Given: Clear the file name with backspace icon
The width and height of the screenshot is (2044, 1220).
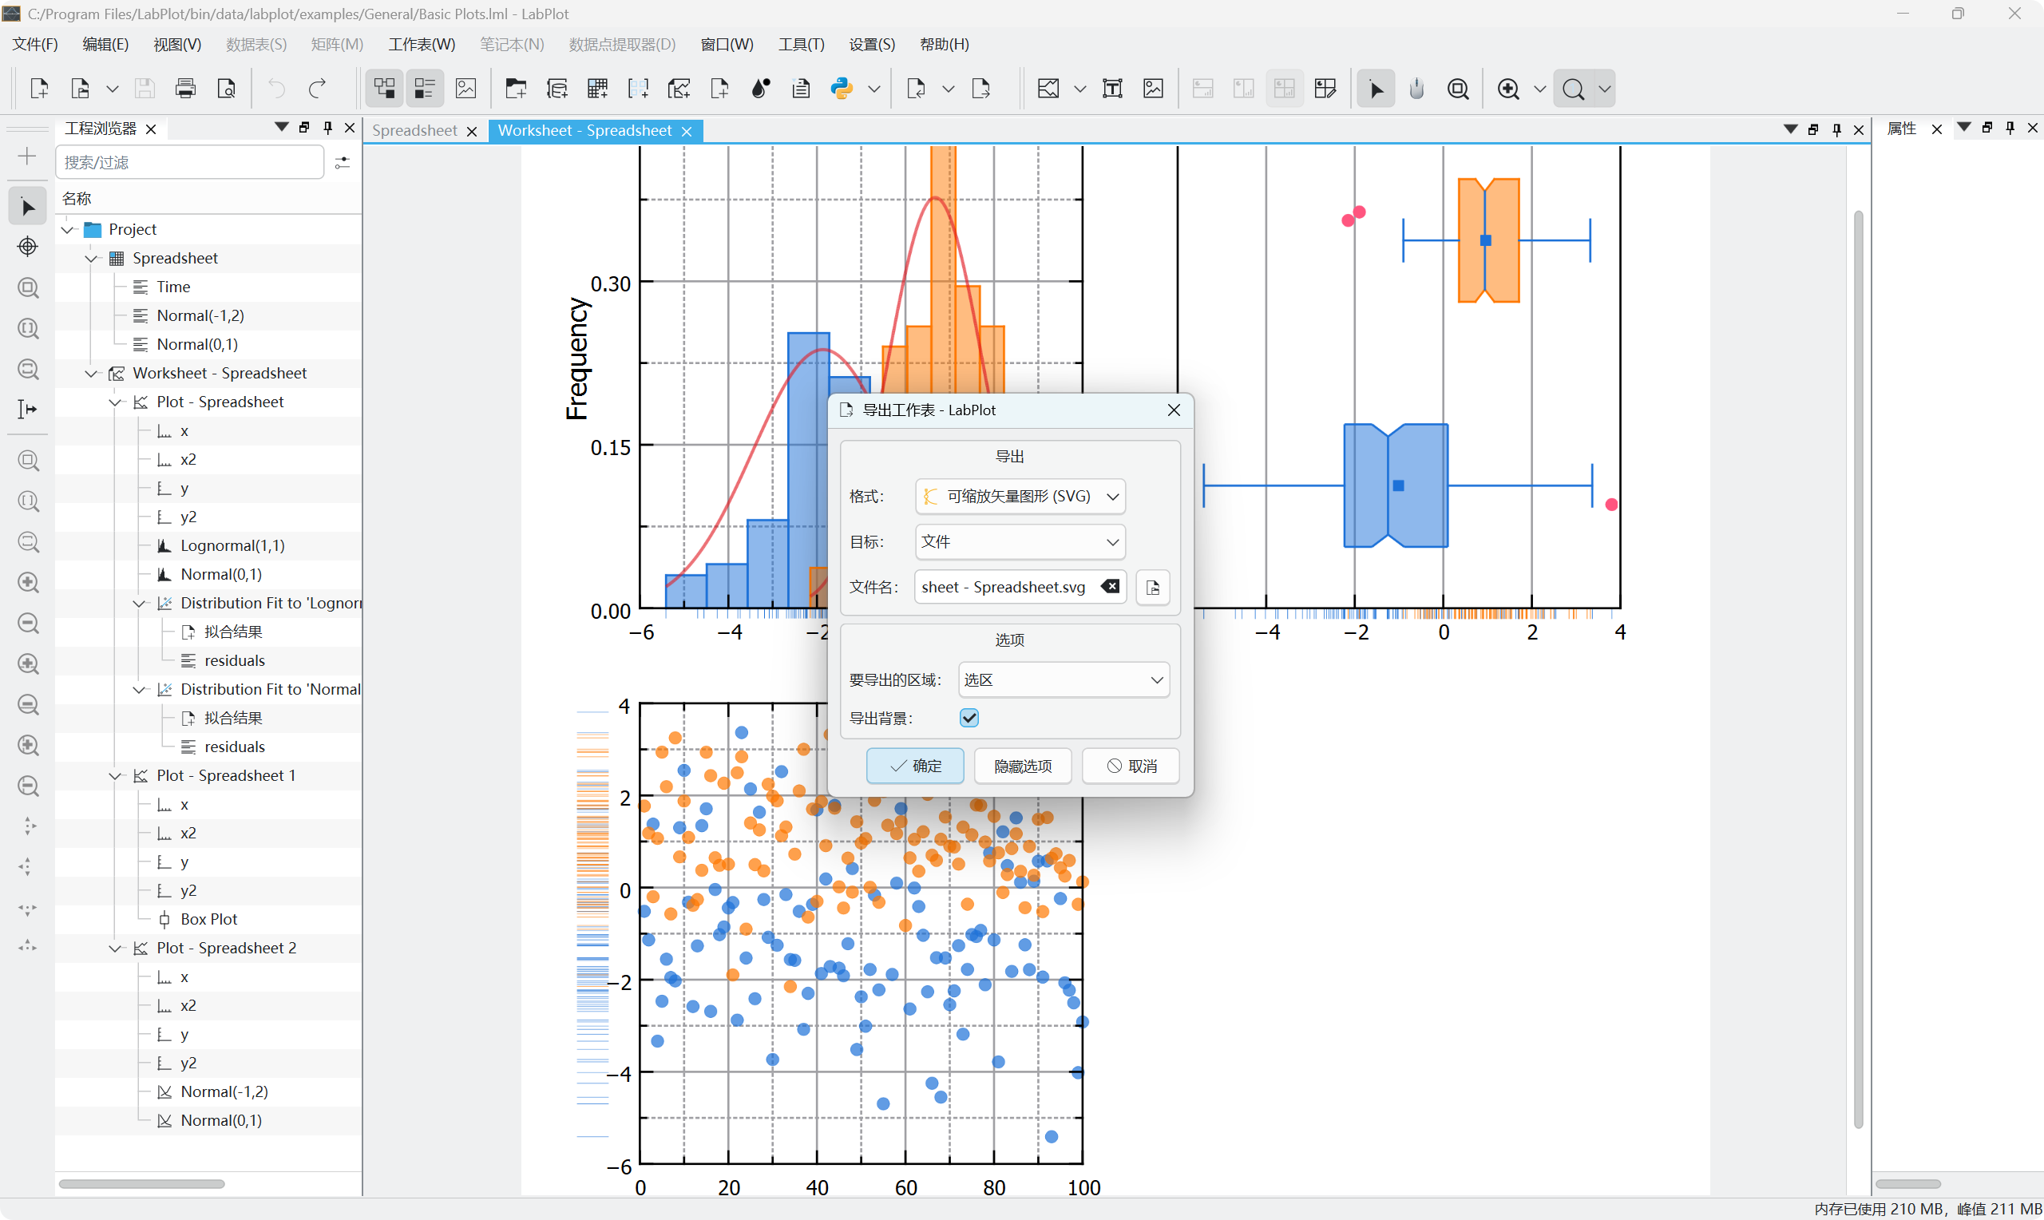Looking at the screenshot, I should point(1110,587).
